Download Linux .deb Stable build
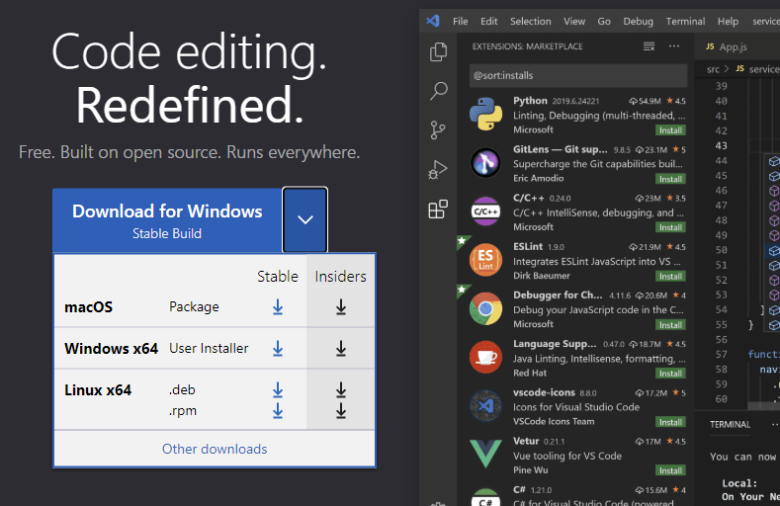Screen dimensions: 780x506 [x=278, y=390]
